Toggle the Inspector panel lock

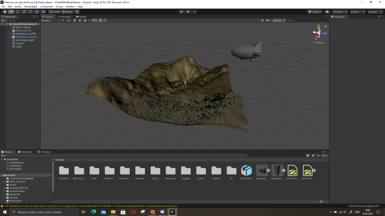(379, 16)
